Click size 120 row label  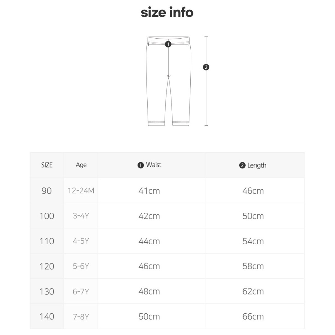click(47, 266)
